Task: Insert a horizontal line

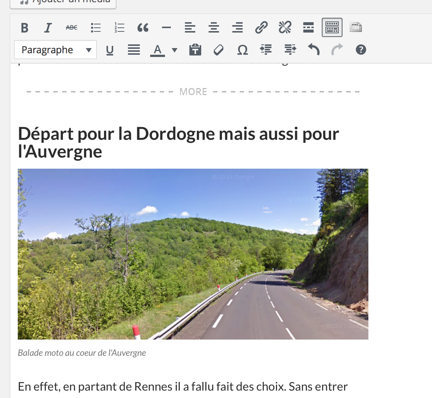Action: (166, 27)
